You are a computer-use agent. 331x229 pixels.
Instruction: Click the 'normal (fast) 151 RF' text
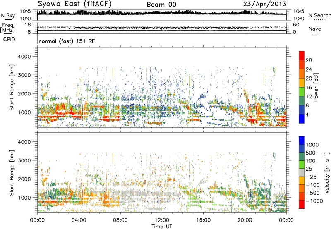tap(67, 41)
